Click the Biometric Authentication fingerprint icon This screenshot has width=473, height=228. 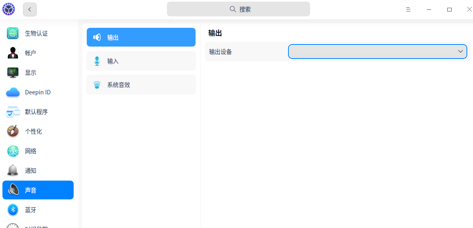(13, 33)
